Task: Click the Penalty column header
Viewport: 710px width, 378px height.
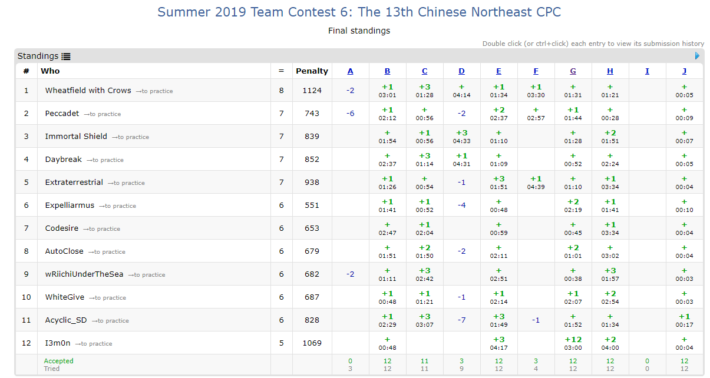Action: click(312, 71)
